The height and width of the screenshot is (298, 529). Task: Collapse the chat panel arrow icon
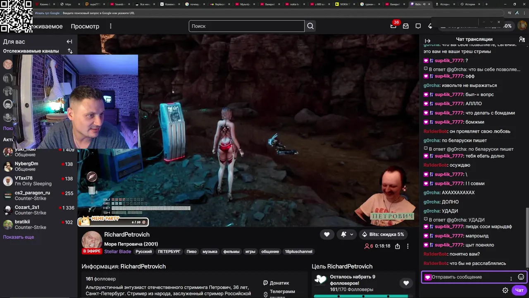(x=428, y=41)
